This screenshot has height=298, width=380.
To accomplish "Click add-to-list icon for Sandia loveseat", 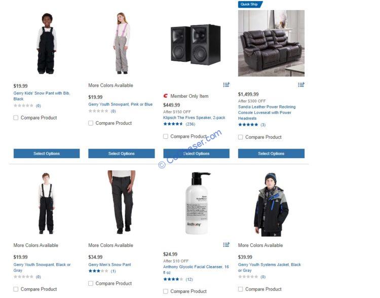I will 301,85.
